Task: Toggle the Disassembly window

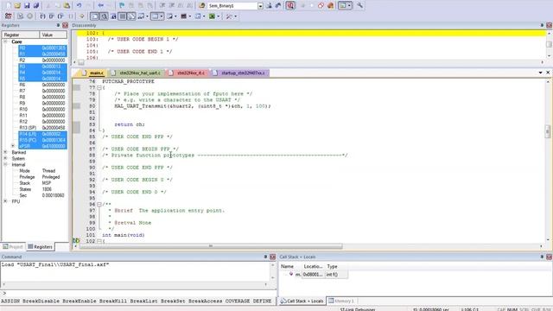Action: 104,16
